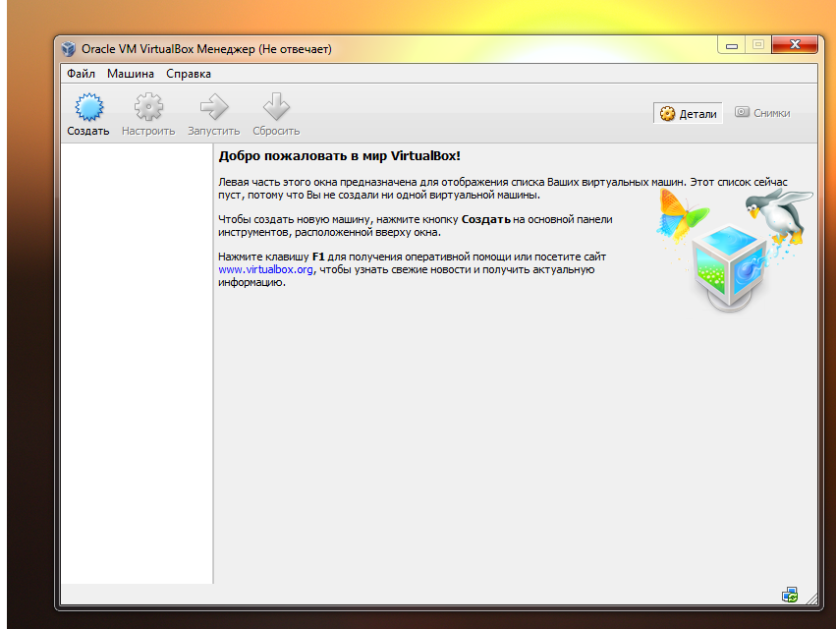Click inside the empty virtual machine list
836x629 pixels.
tap(137, 364)
